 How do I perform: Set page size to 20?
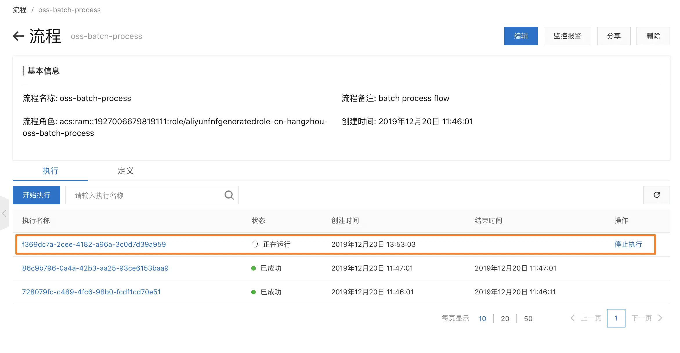pyautogui.click(x=505, y=319)
